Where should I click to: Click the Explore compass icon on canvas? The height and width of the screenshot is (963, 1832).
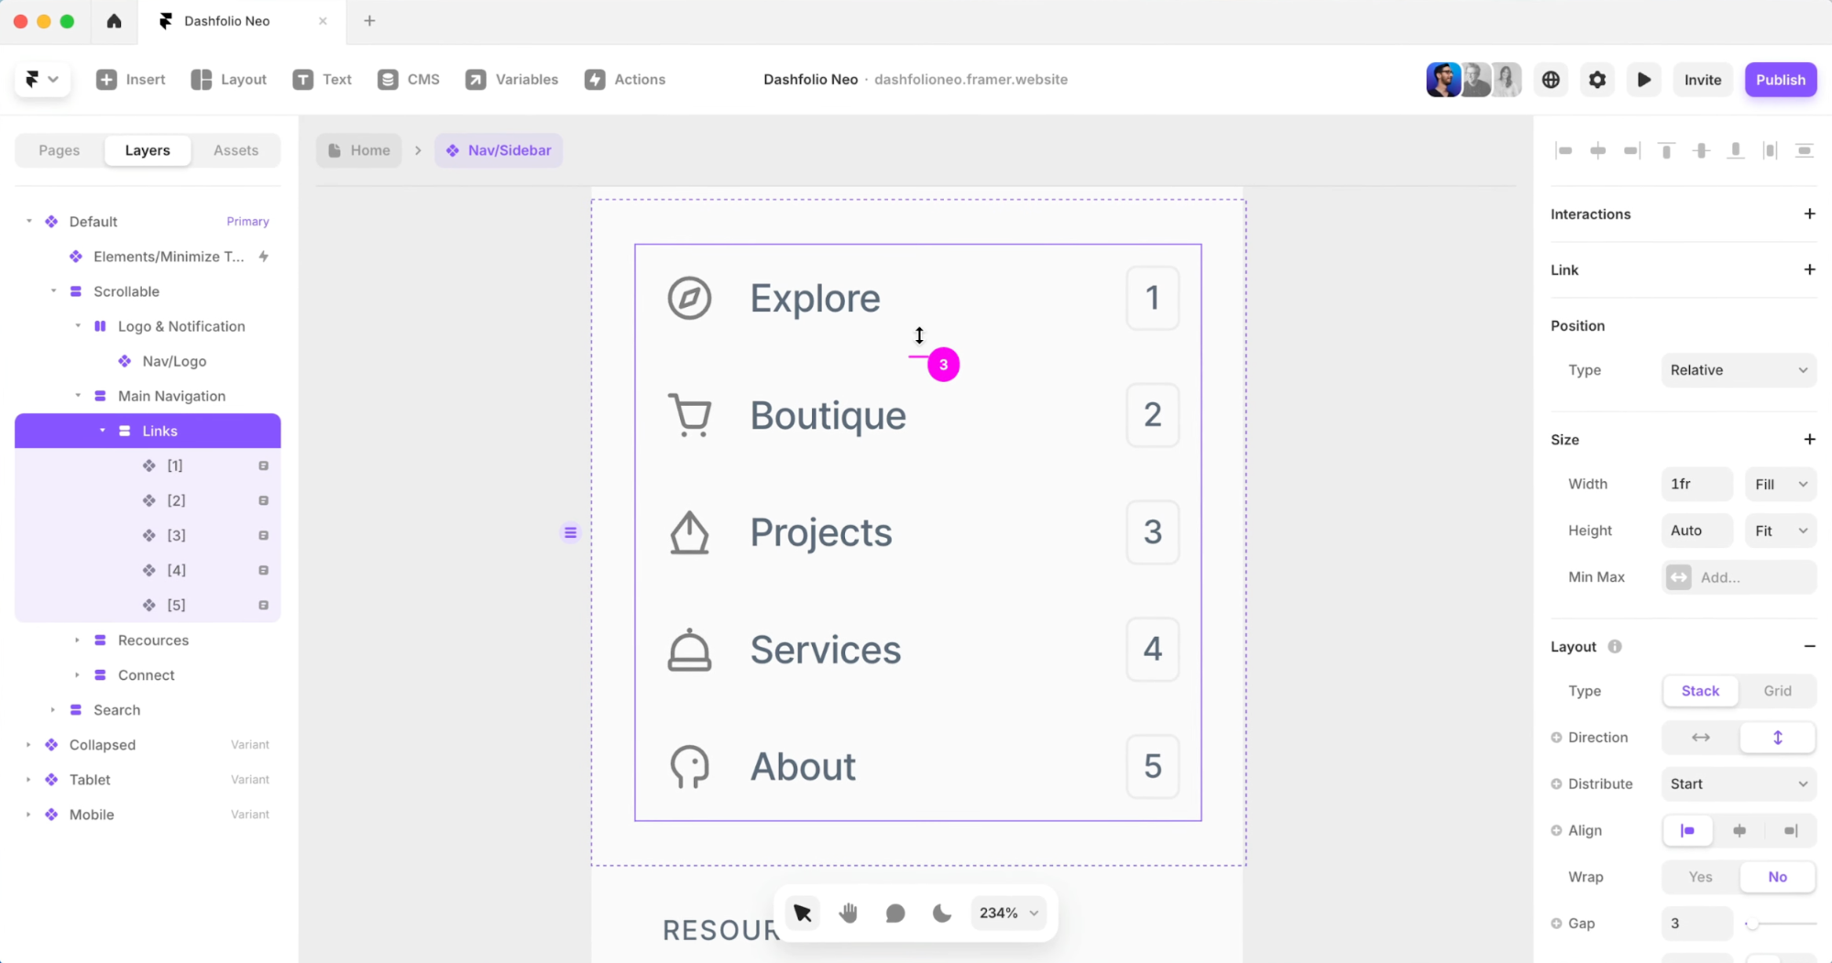pos(689,298)
